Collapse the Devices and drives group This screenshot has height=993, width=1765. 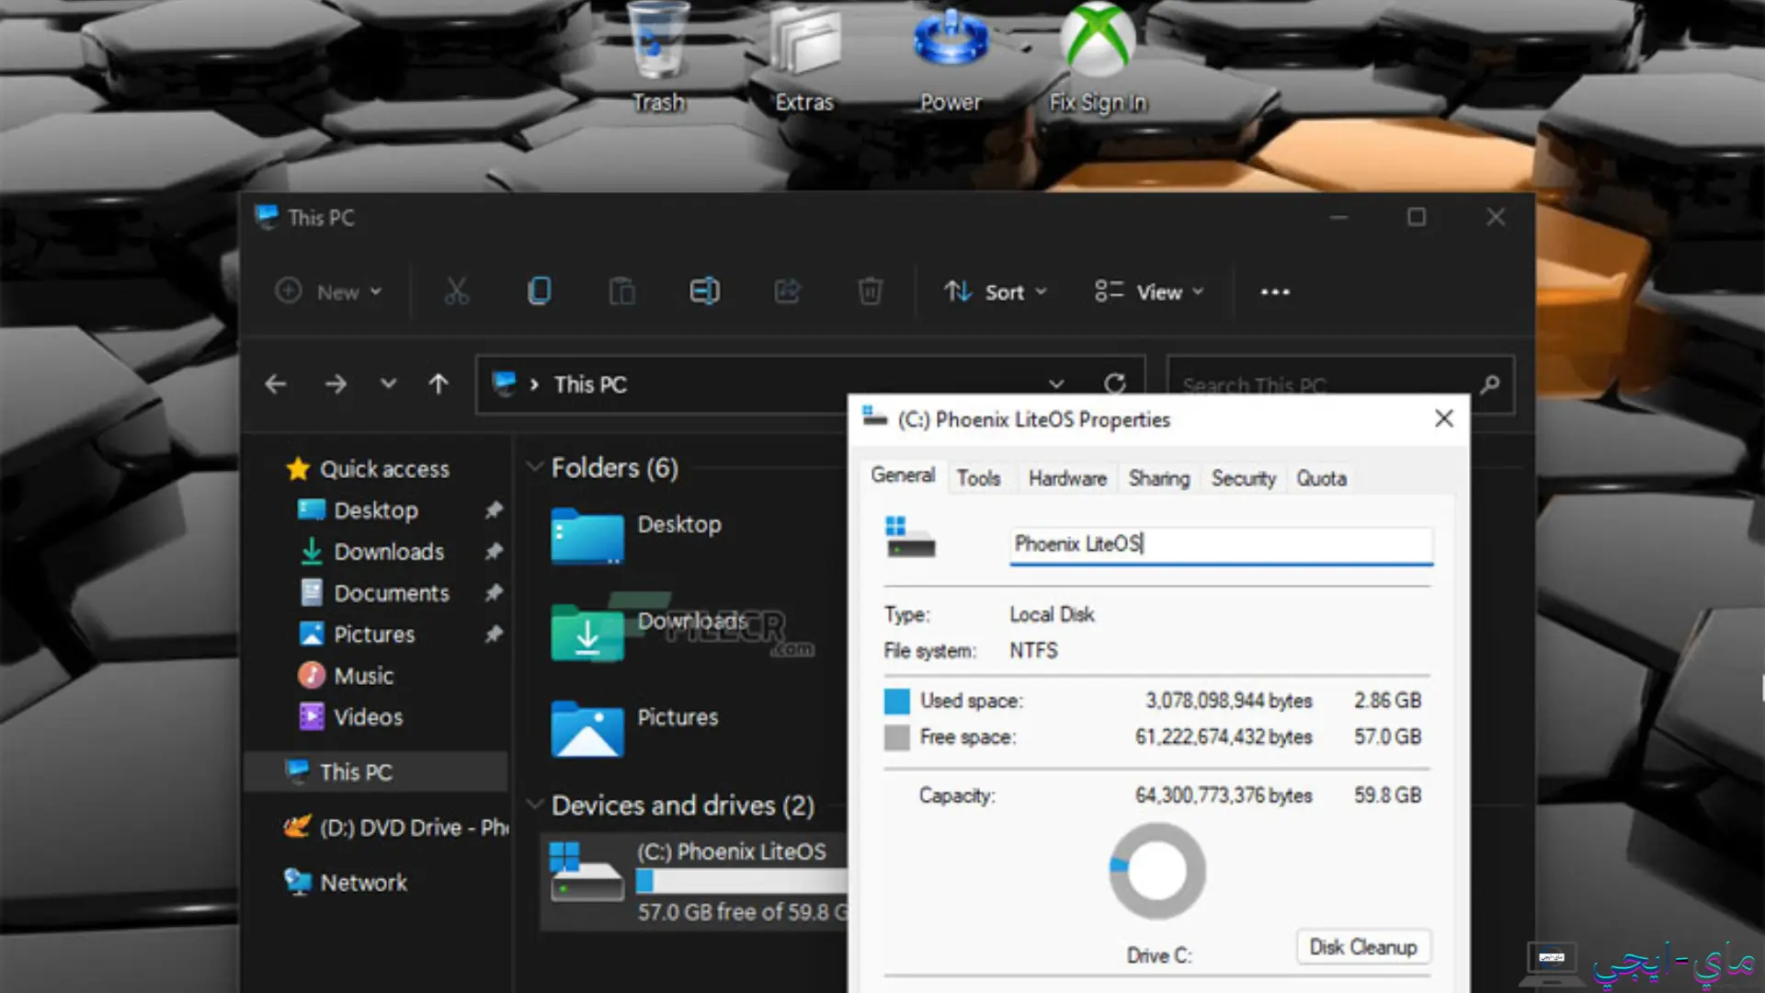[x=534, y=805]
